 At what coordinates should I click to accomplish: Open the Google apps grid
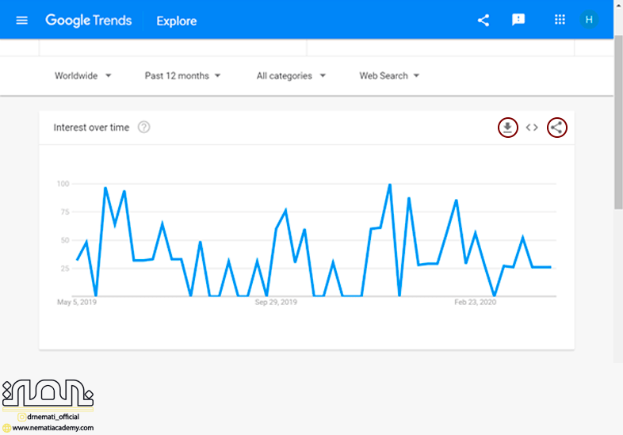tap(560, 20)
